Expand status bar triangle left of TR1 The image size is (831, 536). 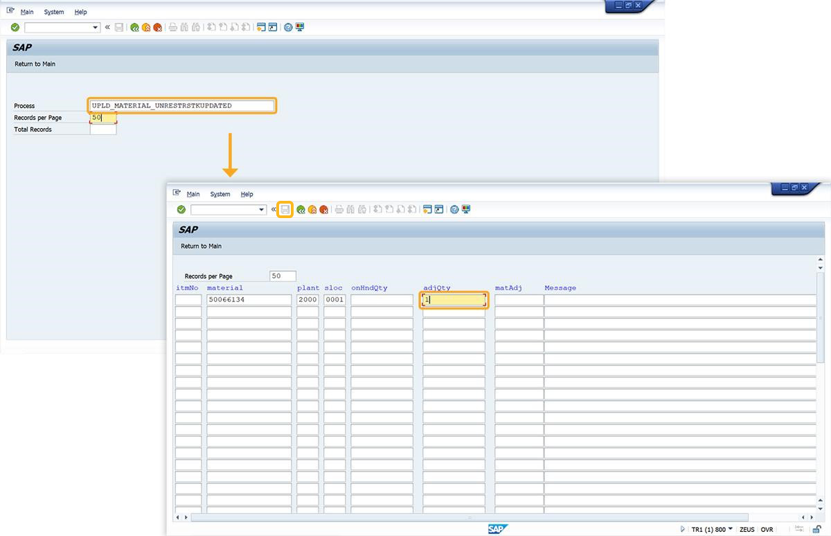tap(683, 529)
